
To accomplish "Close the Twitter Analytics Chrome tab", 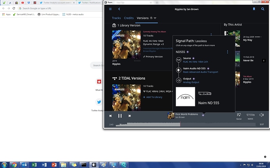I will [x=74, y=3].
